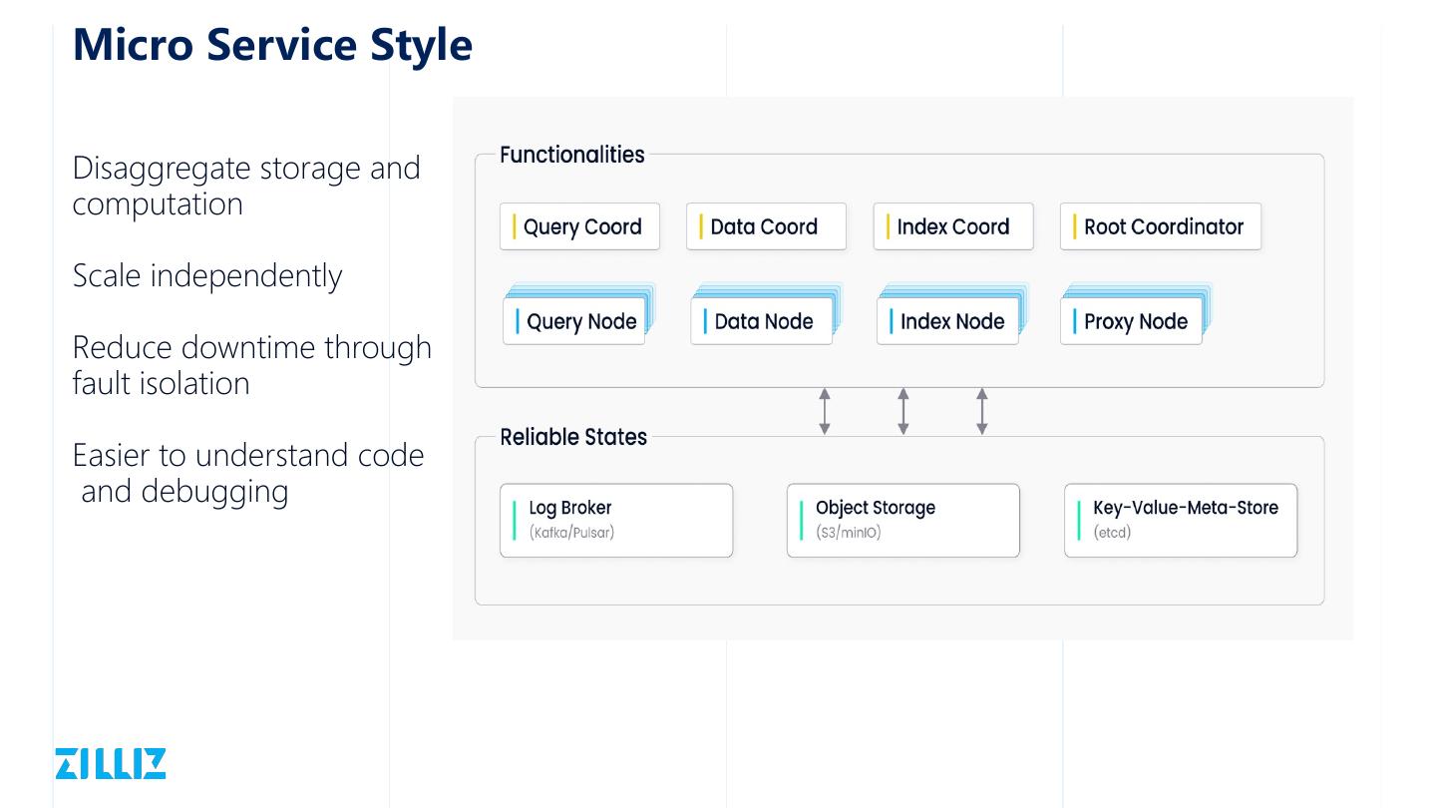The height and width of the screenshot is (808, 1436).
Task: Select the Data Coord box
Action: (766, 226)
